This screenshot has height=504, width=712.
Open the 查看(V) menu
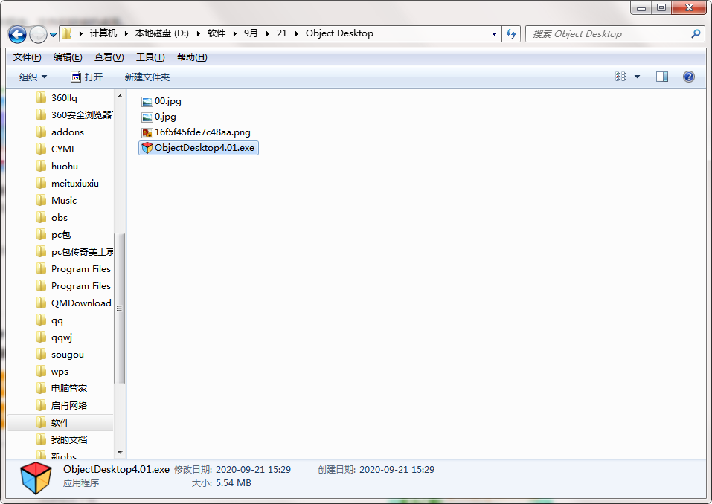click(109, 57)
